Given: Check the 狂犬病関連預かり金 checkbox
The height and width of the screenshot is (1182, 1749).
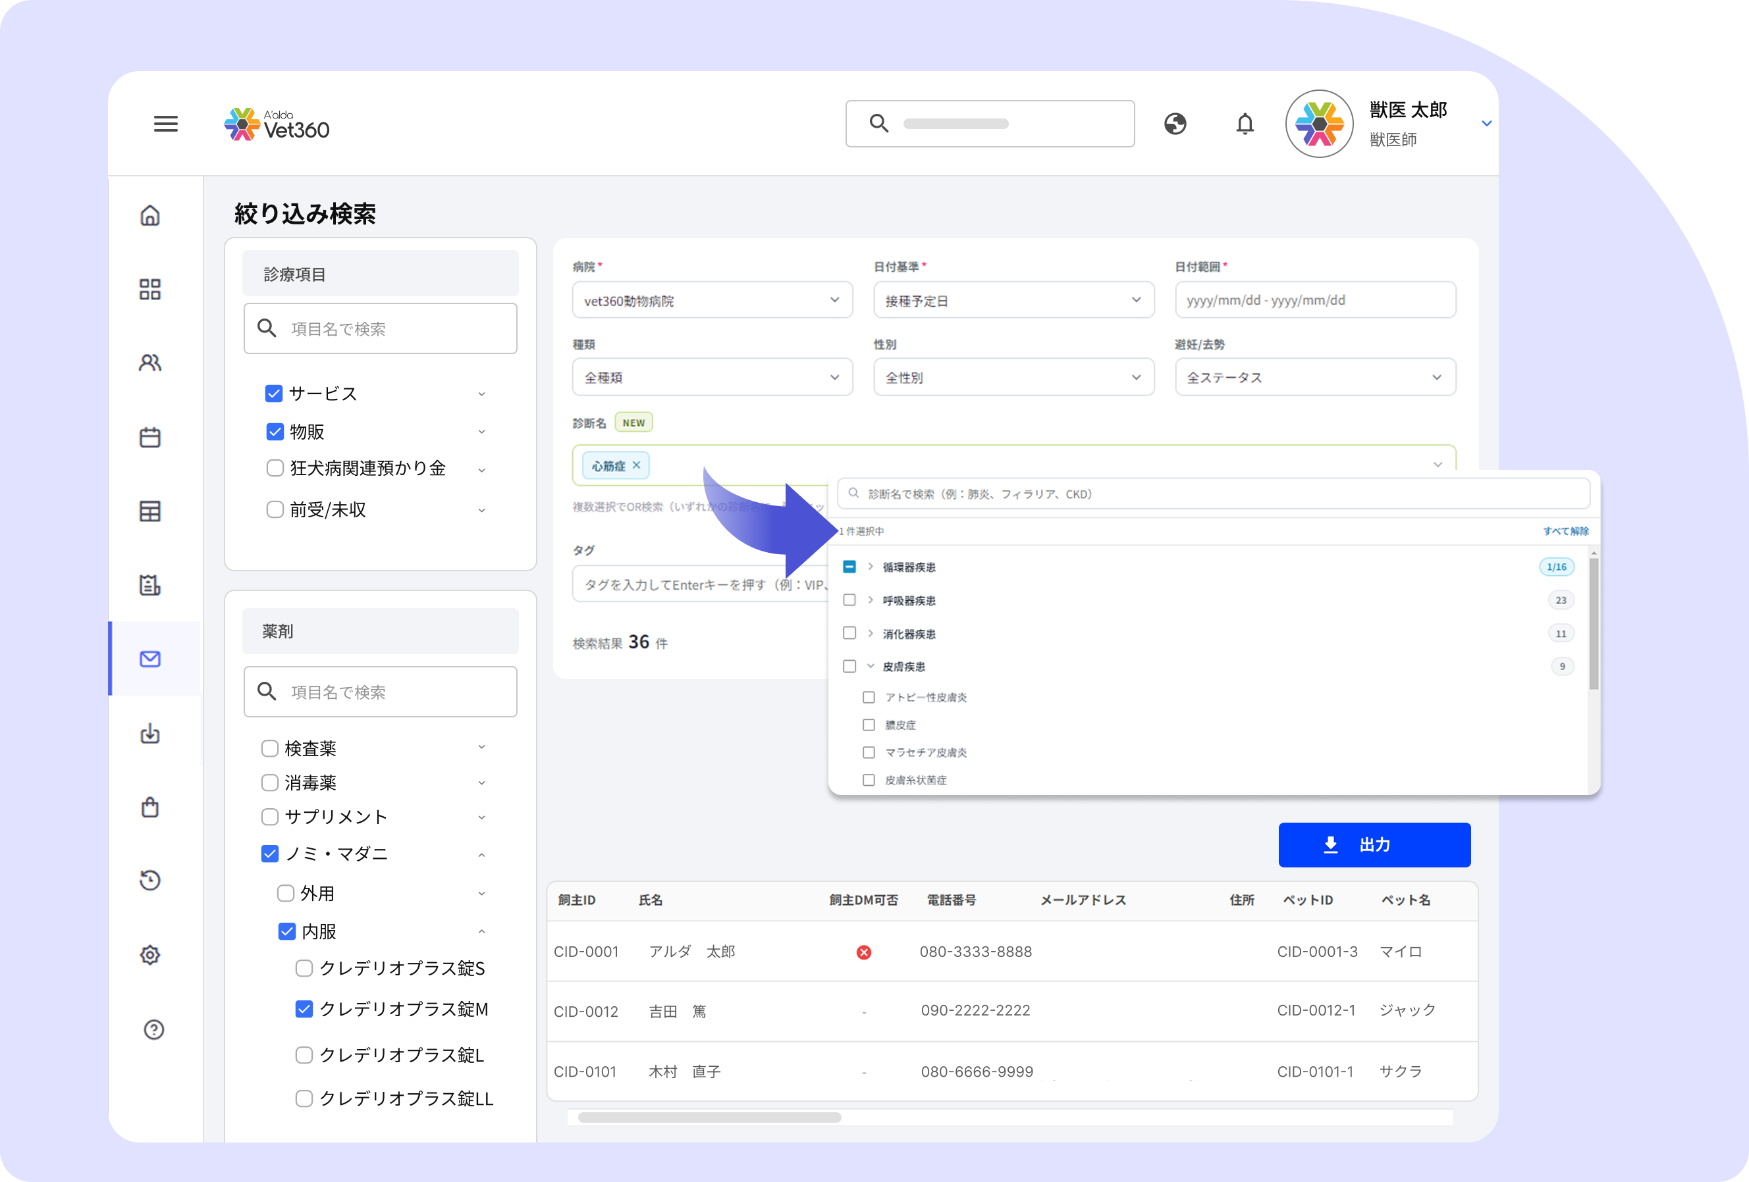Looking at the screenshot, I should point(275,469).
